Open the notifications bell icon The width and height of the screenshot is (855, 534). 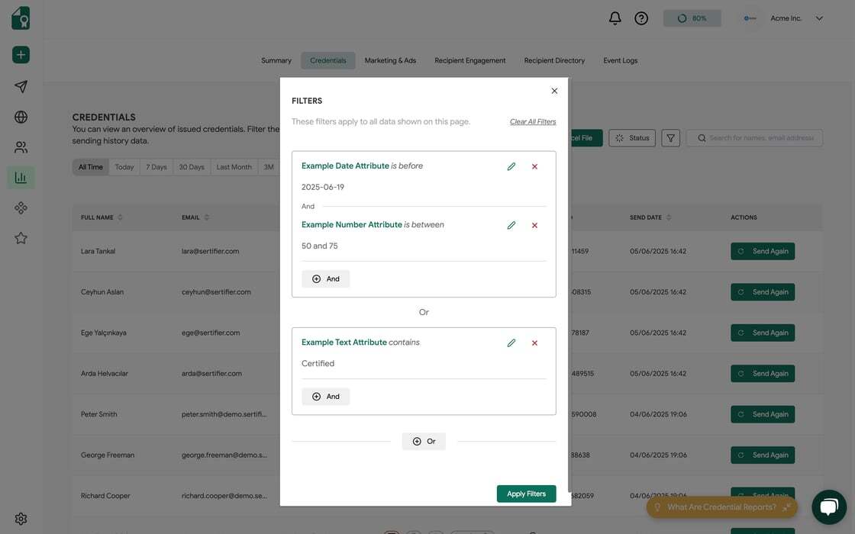[615, 18]
